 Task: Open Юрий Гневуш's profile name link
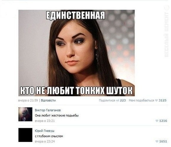45,131
